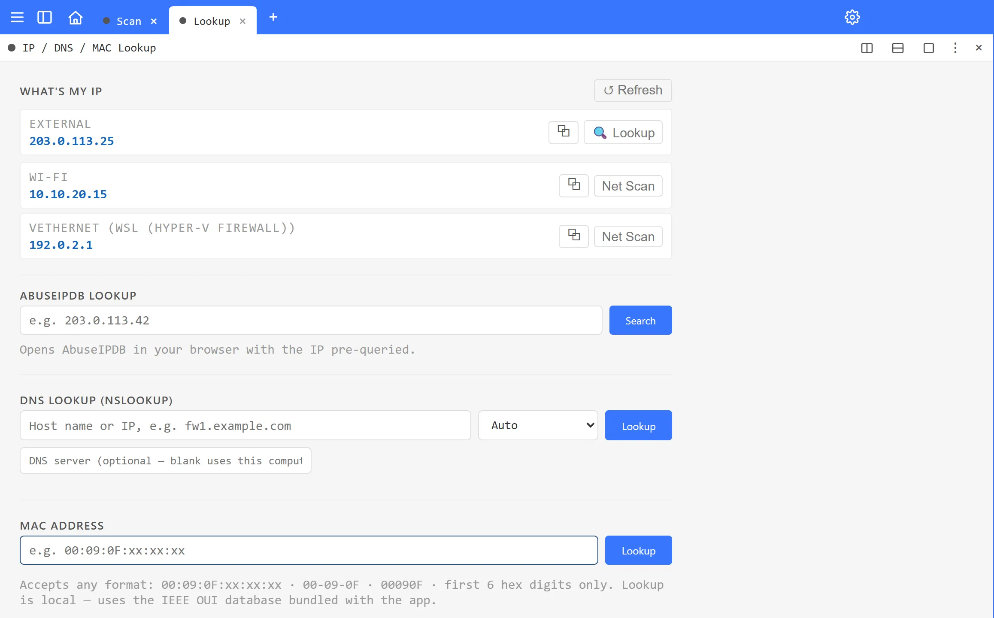This screenshot has width=994, height=618.
Task: Open the hamburger menu
Action: pos(17,18)
